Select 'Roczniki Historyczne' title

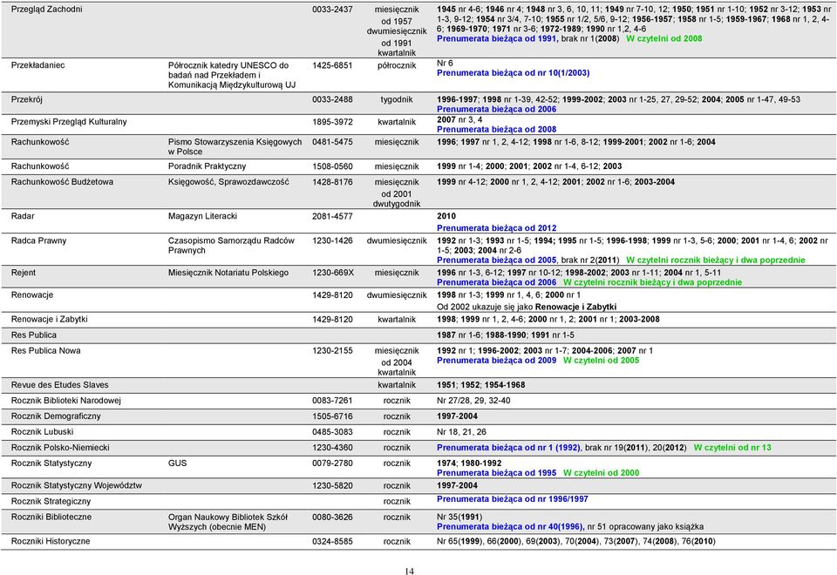51,541
